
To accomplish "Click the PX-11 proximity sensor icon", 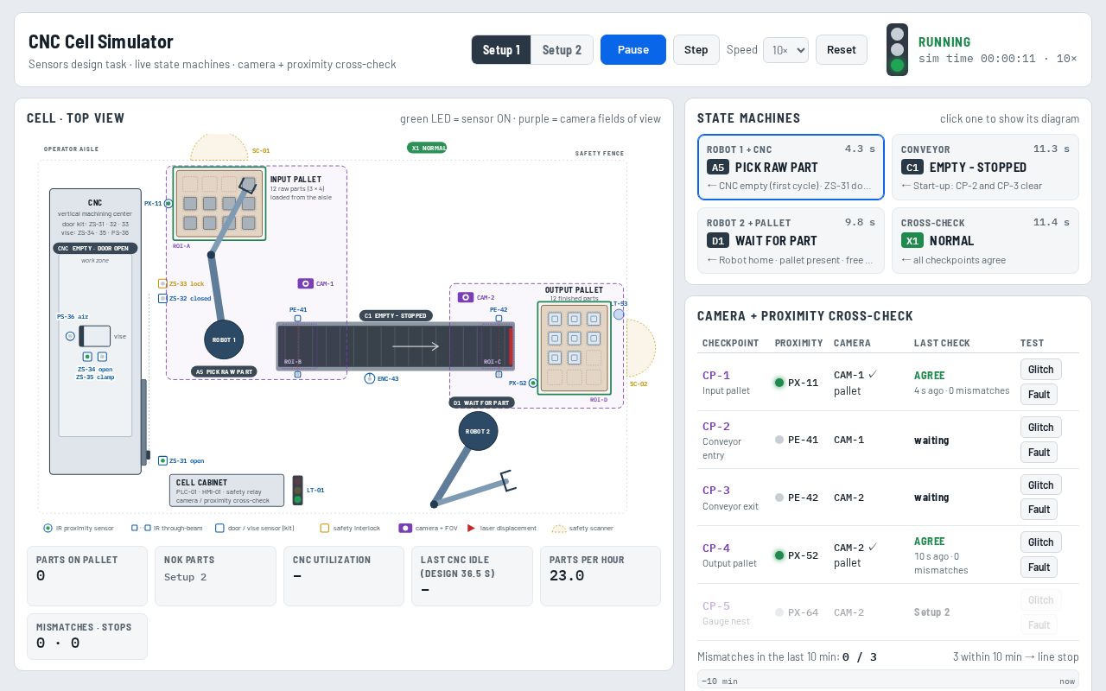I will [168, 204].
